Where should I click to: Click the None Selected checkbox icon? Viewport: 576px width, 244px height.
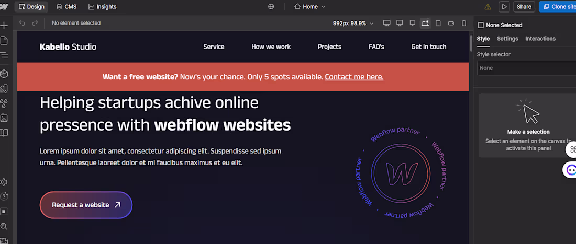tap(481, 25)
